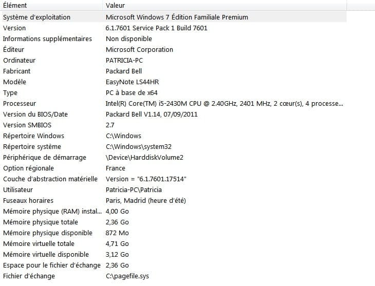Select the Éditeur Microsoft Corporation row

coord(174,49)
